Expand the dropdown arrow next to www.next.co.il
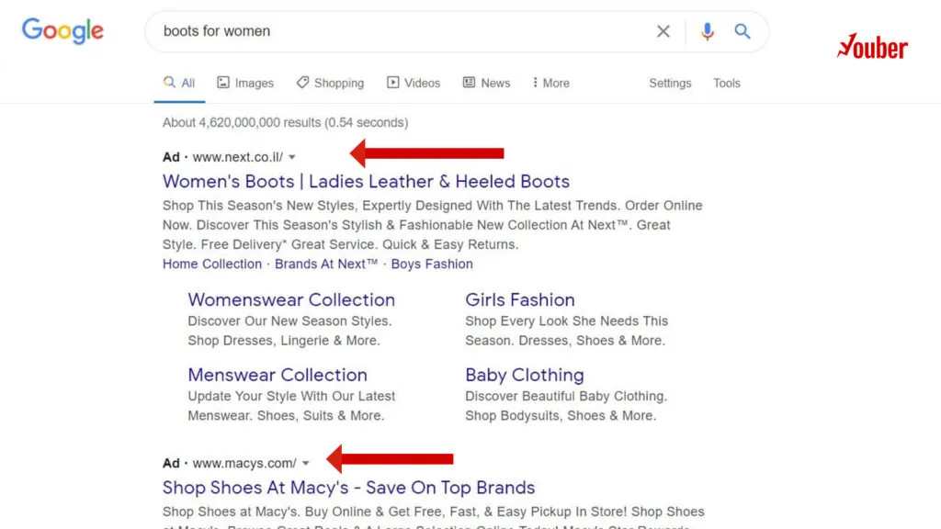The height and width of the screenshot is (529, 941). click(292, 157)
